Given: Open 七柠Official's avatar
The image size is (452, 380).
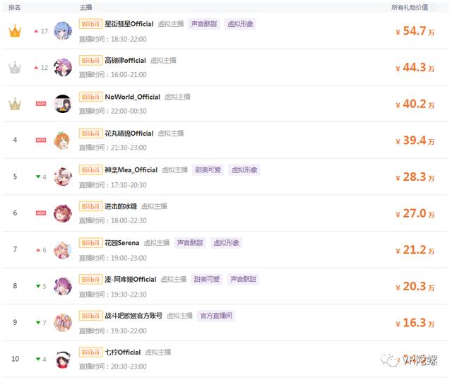Looking at the screenshot, I should tap(63, 359).
